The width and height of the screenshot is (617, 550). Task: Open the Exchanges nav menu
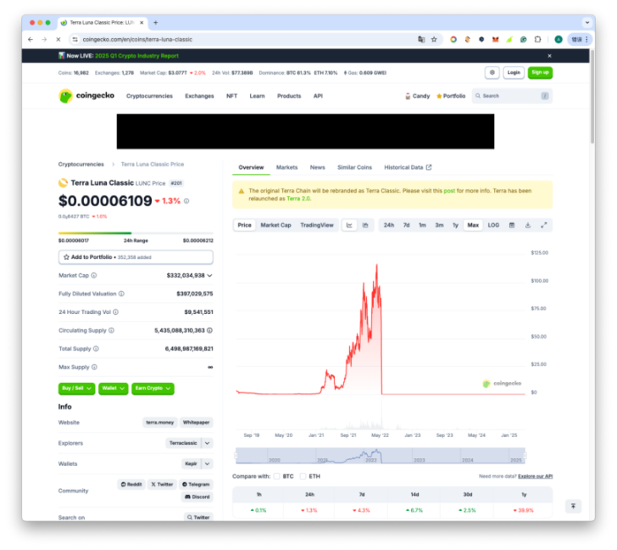click(199, 96)
